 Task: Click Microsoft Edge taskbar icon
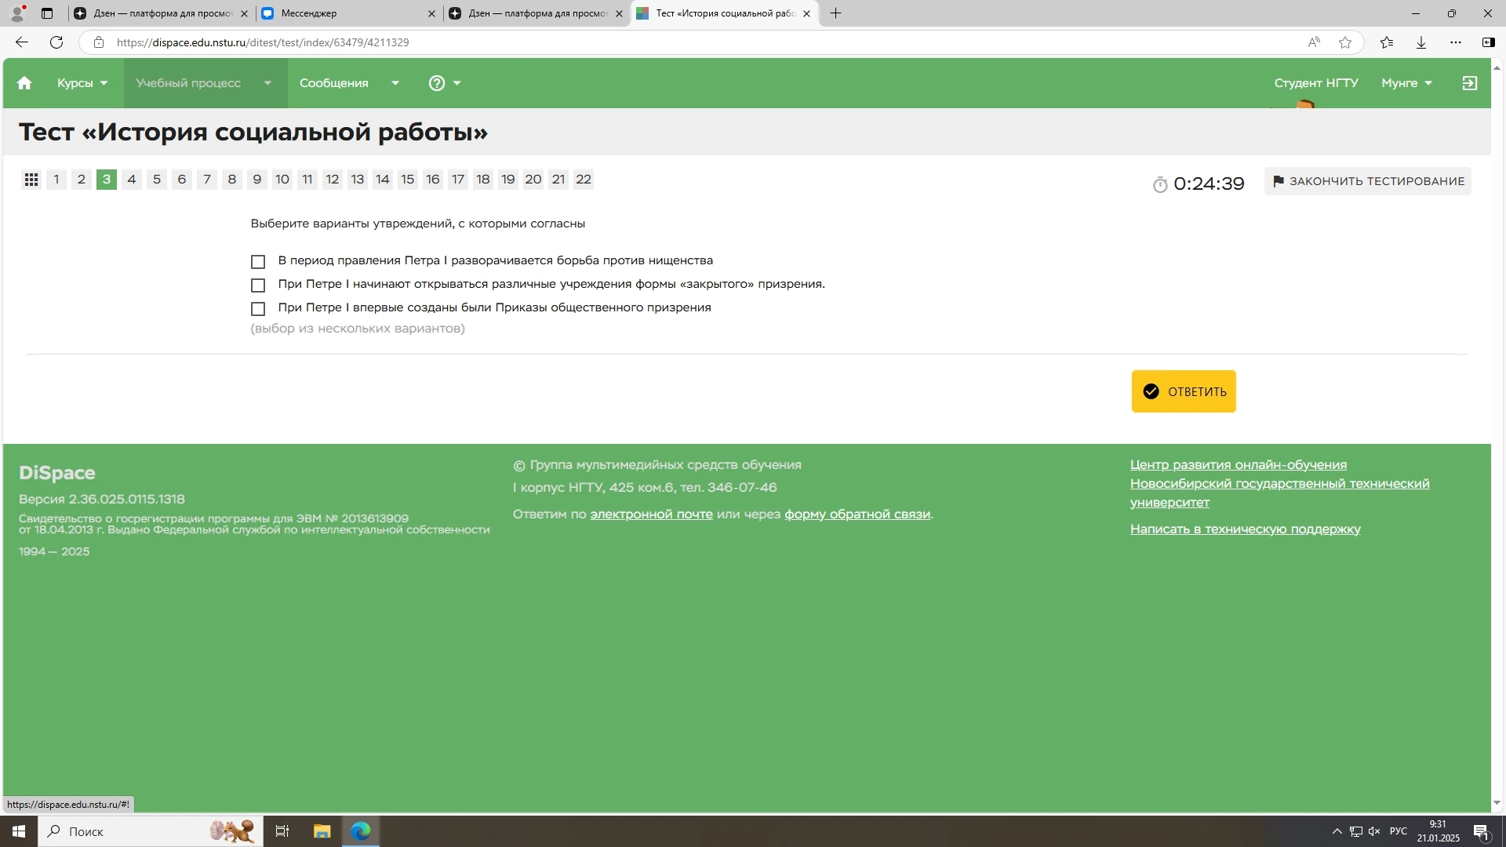click(361, 831)
